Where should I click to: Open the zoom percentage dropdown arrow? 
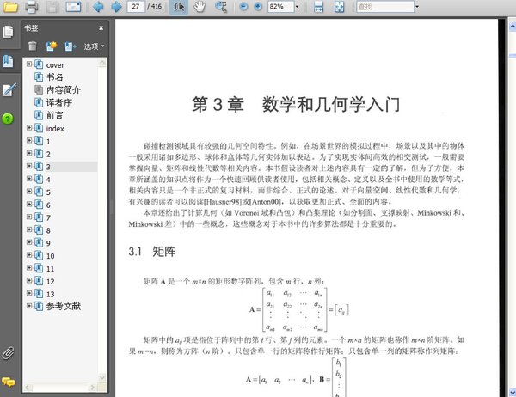tap(298, 7)
